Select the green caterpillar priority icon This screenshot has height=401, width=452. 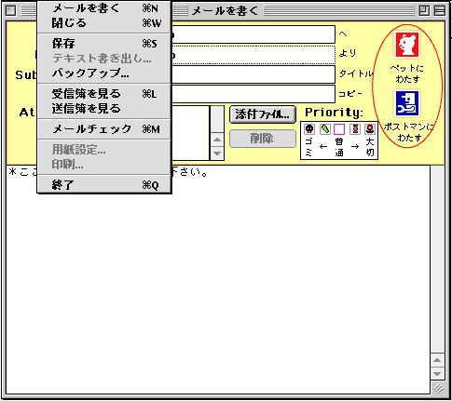pyautogui.click(x=324, y=129)
